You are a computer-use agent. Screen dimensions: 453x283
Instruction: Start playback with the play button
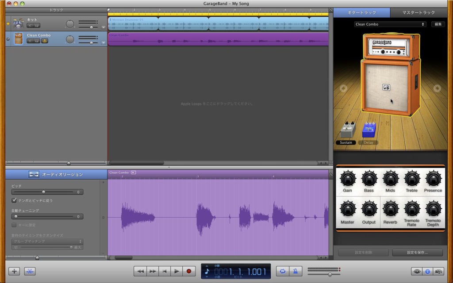[x=177, y=271]
